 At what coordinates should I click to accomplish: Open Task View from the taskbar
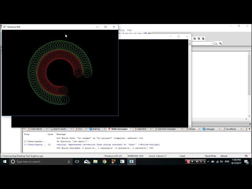click(x=77, y=161)
